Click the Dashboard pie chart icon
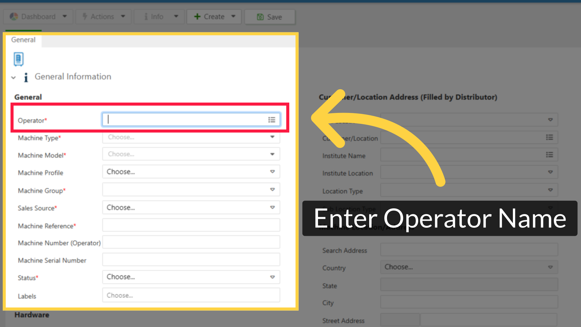The image size is (581, 327). (14, 17)
